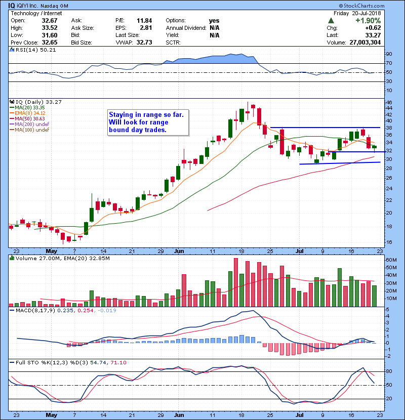The height and width of the screenshot is (420, 405).
Task: Click the Options value 'yes'
Action: [x=214, y=21]
